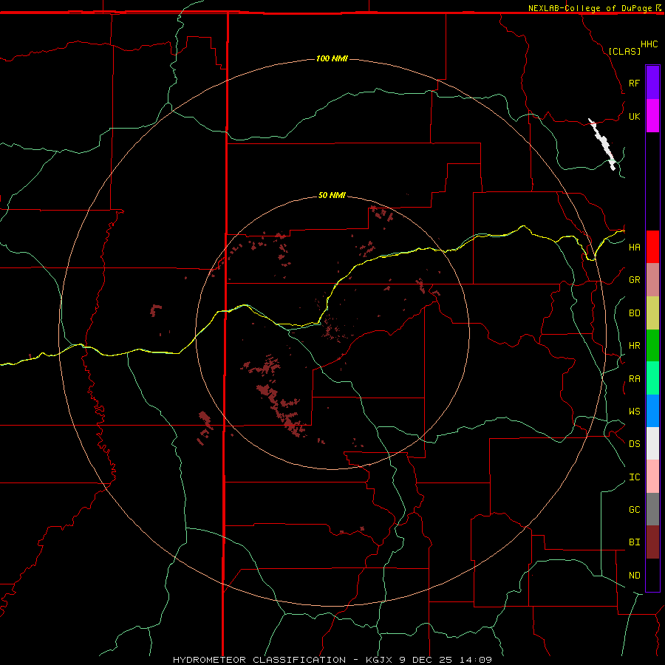Click the white echo streak near the UK swatch

(603, 145)
